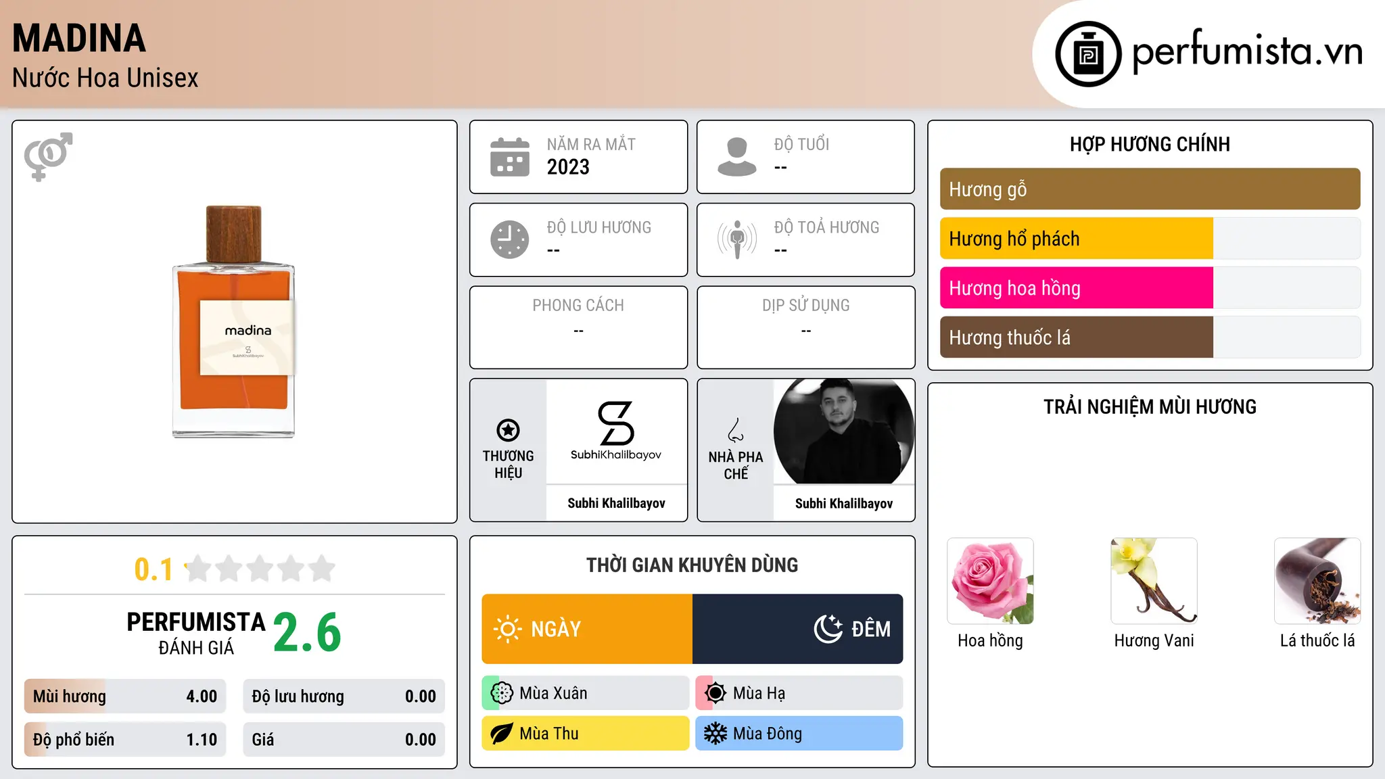The image size is (1385, 779).
Task: Click the Hương Vani note label
Action: (x=1154, y=641)
